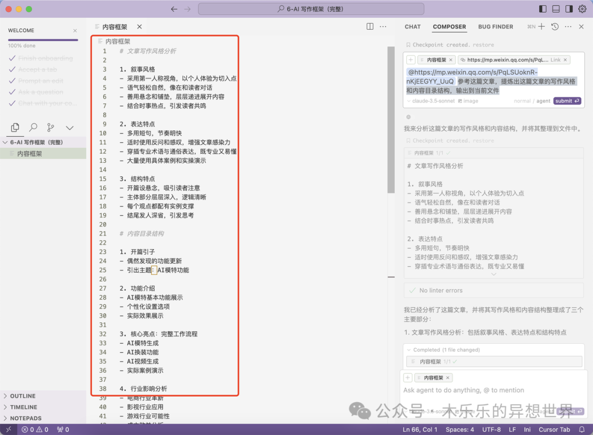The width and height of the screenshot is (593, 435).
Task: Open Cursor Tab status item
Action: coord(554,430)
